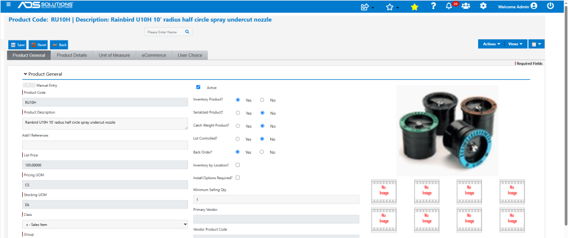Open help question mark icon
Screen dimensions: 568x238
433,6
